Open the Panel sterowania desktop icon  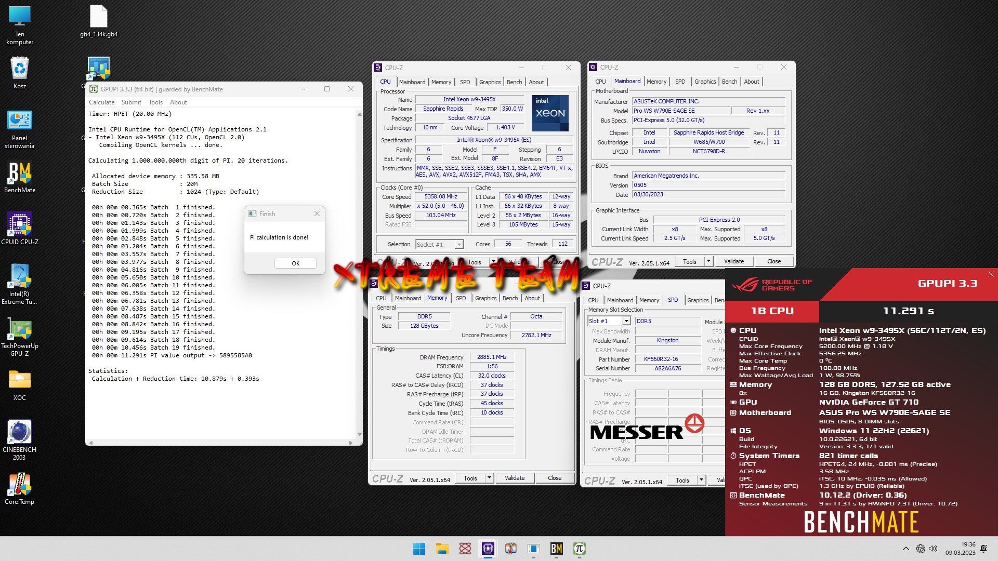pyautogui.click(x=20, y=129)
